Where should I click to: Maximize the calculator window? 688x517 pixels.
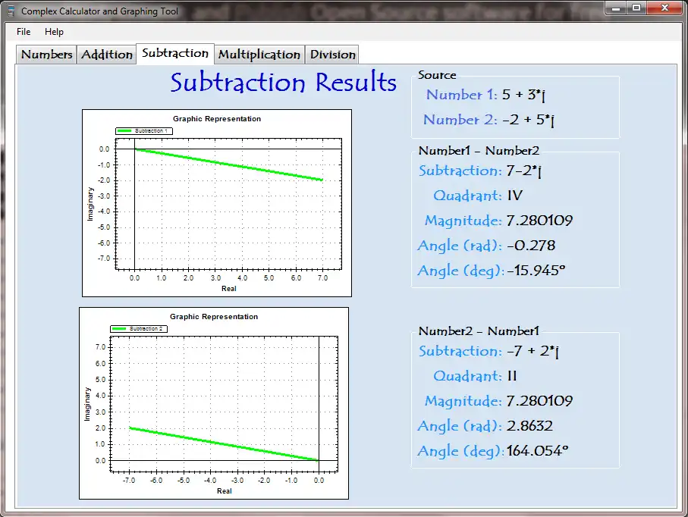coord(636,8)
